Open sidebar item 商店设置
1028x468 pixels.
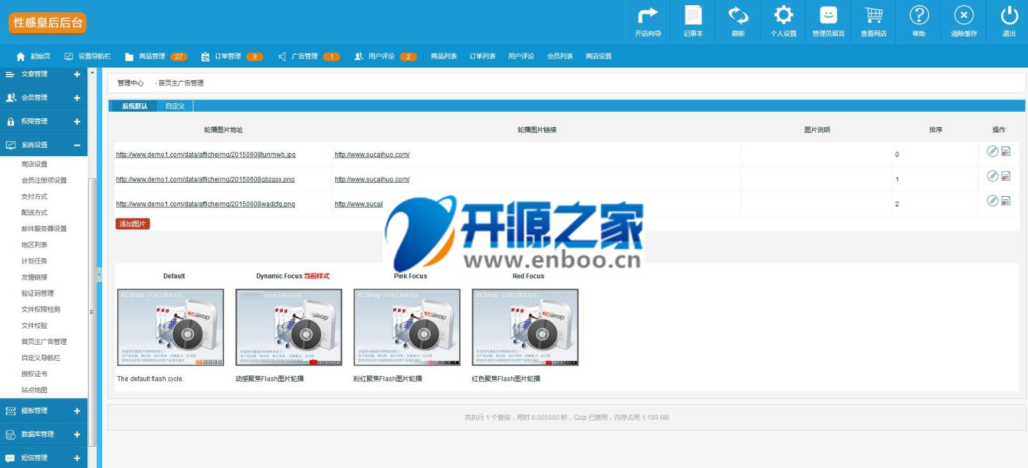34,165
